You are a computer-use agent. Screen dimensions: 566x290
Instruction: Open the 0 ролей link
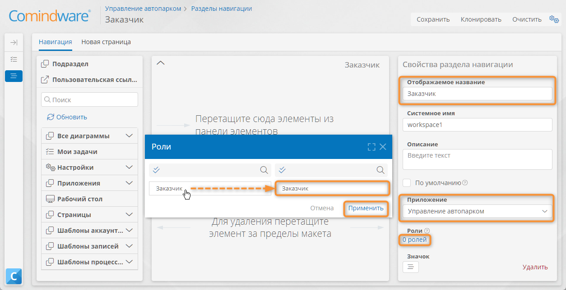pyautogui.click(x=414, y=240)
